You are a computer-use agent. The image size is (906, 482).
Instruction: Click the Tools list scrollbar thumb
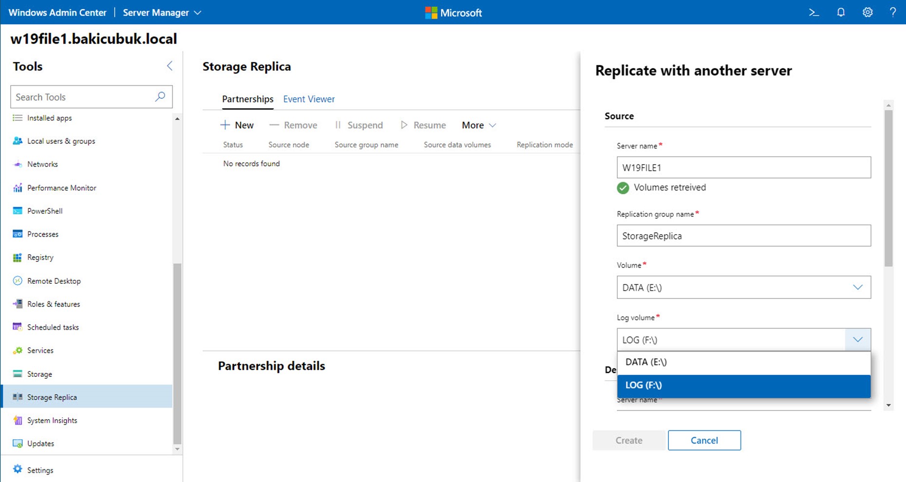[177, 353]
